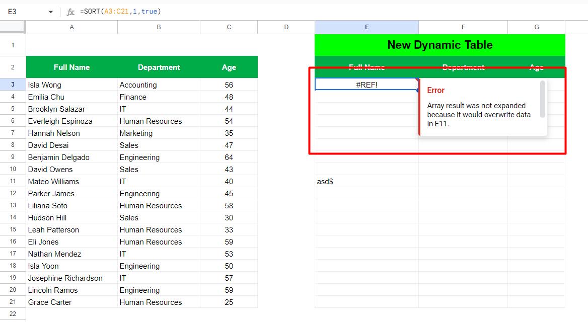Select Age cell with value 33
This screenshot has width=588, height=322.
point(229,230)
